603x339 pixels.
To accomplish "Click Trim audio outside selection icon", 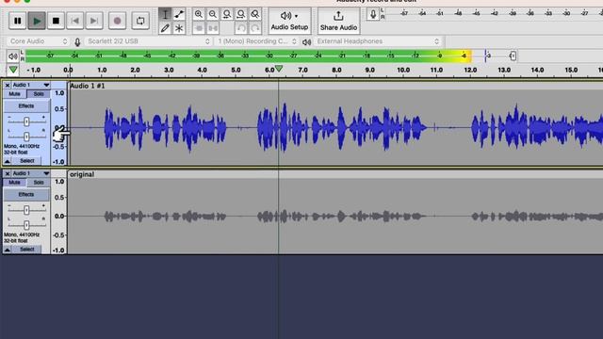I will [x=199, y=28].
